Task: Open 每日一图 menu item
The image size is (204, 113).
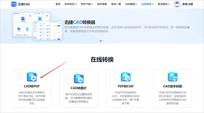Action: tap(116, 4)
